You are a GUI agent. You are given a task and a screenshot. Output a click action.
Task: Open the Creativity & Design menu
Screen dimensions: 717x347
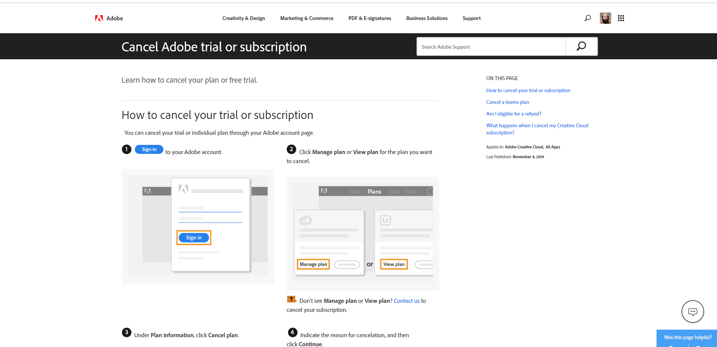243,18
